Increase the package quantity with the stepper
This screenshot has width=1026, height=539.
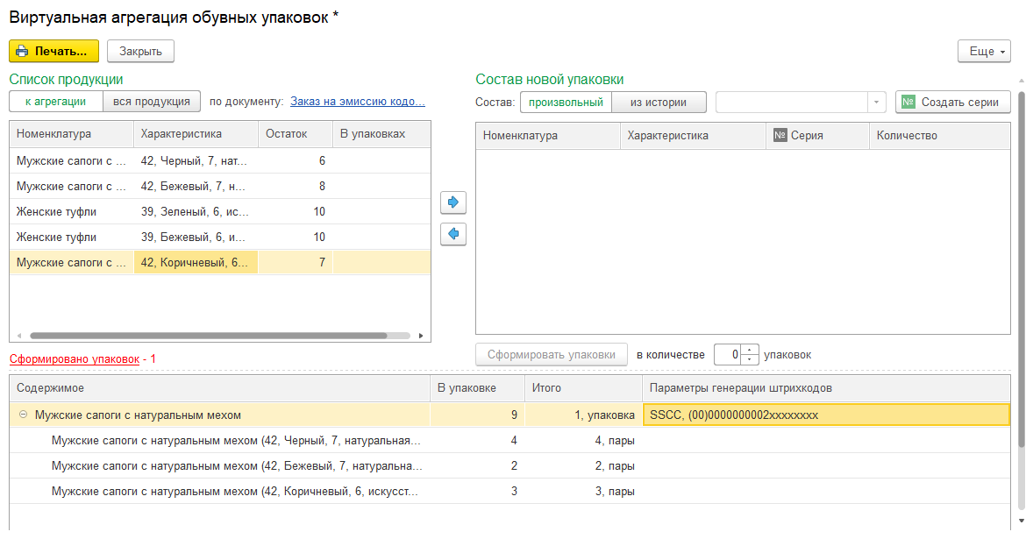click(750, 350)
